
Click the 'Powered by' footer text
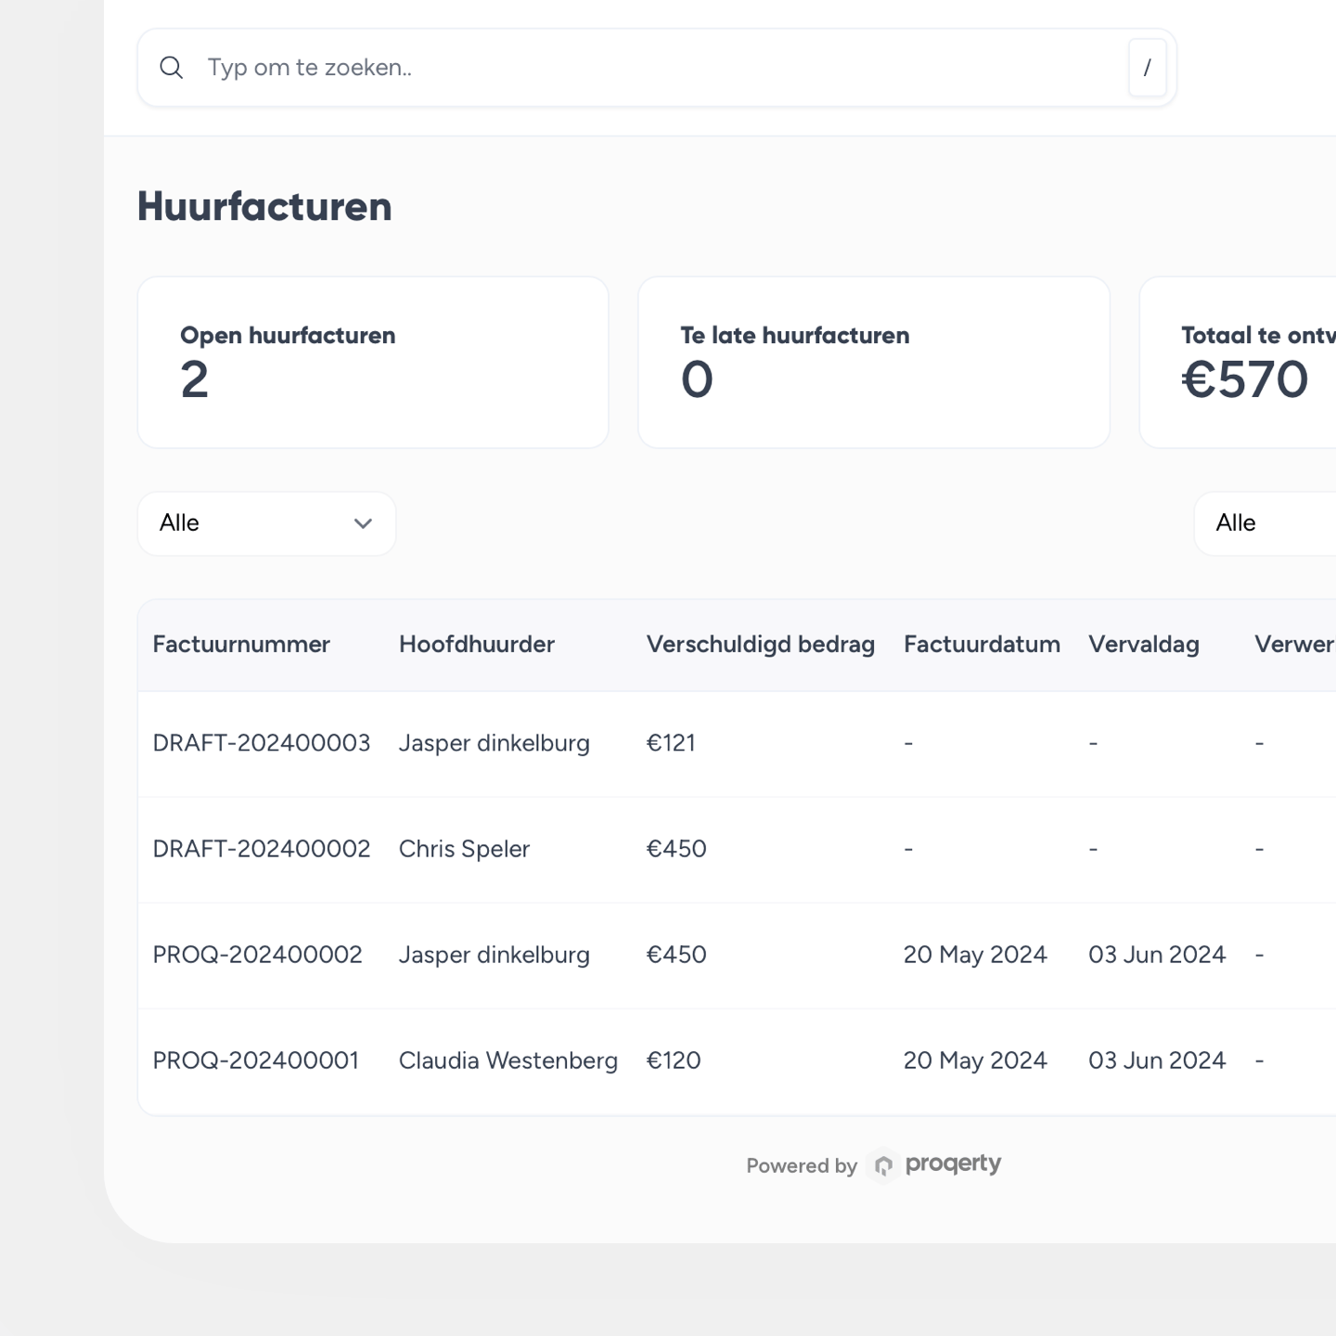pyautogui.click(x=802, y=1166)
